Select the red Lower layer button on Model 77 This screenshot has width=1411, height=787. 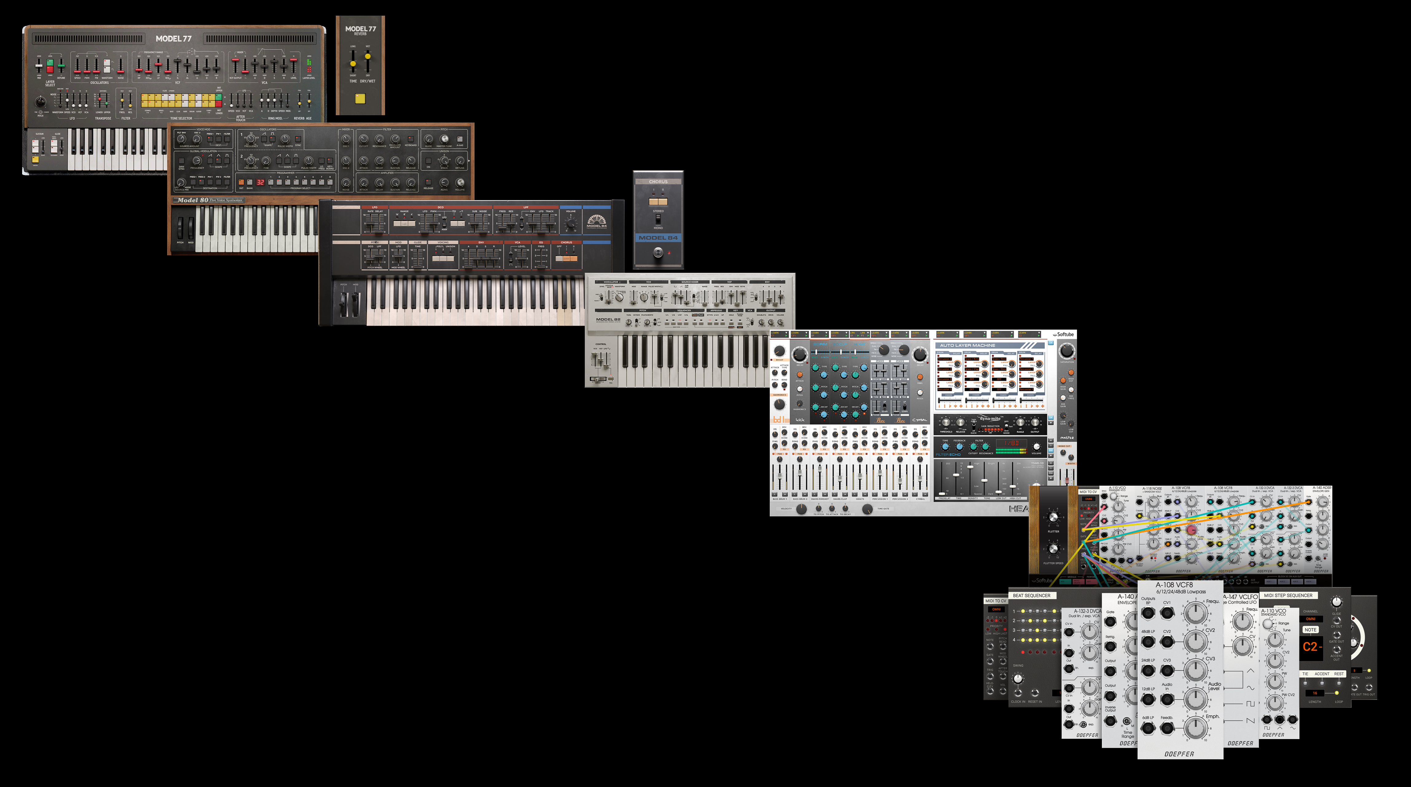point(50,69)
